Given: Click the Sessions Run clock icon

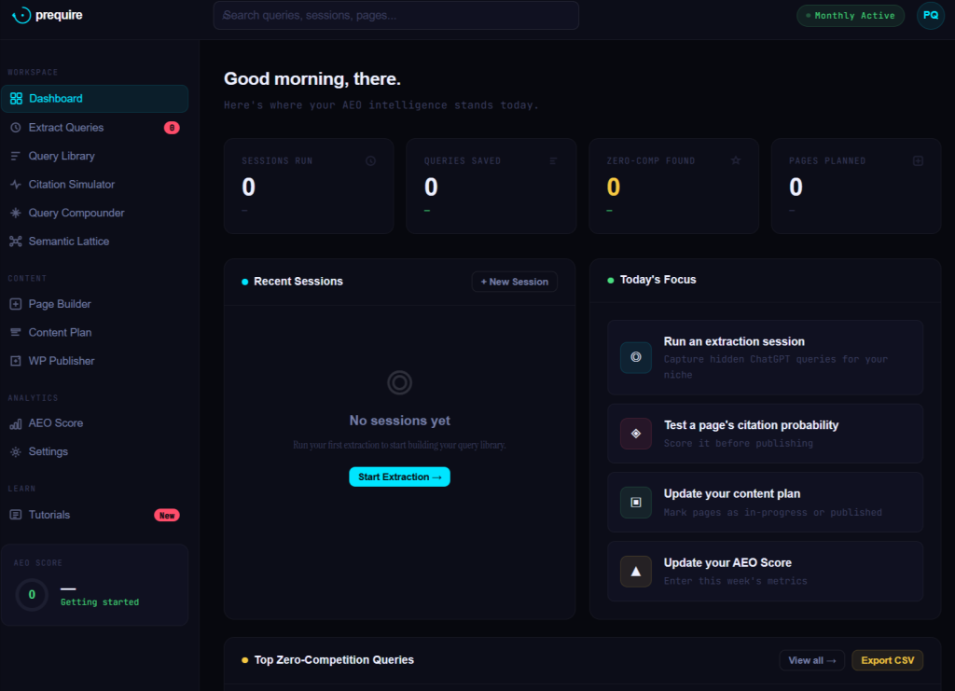Looking at the screenshot, I should (370, 160).
